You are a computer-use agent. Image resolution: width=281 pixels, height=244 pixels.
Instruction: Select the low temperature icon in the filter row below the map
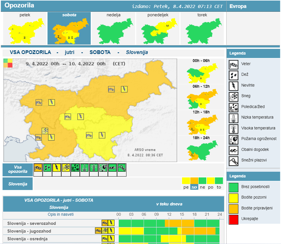click(x=85, y=168)
